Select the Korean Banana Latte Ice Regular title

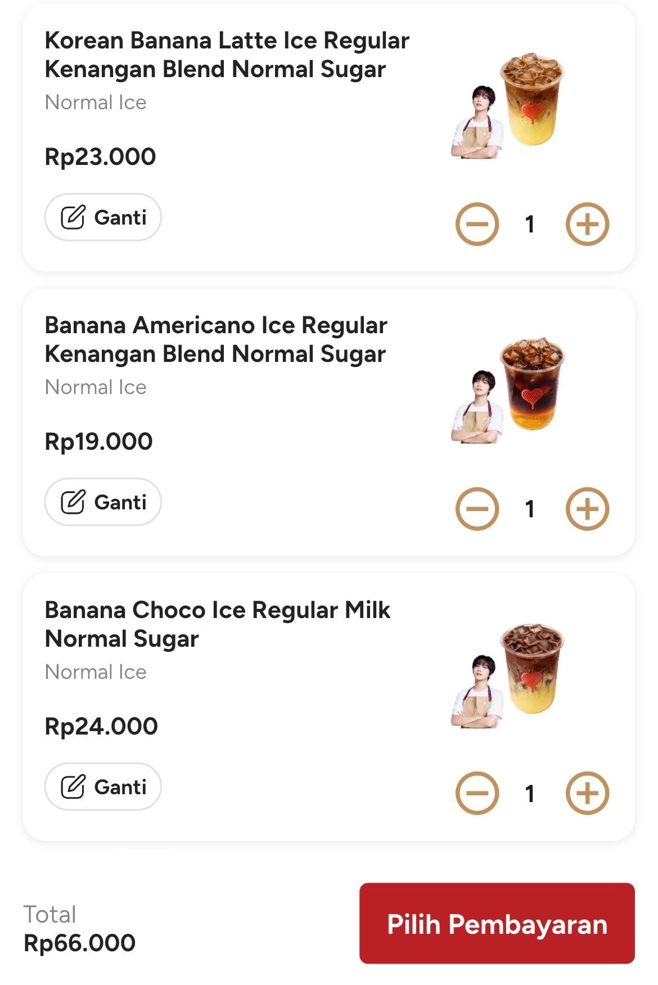pos(227,55)
